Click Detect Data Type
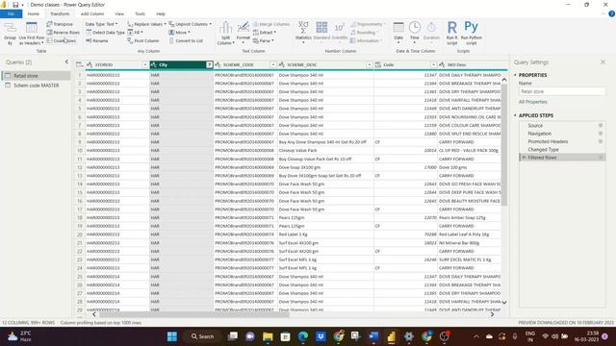Viewport: 616px width, 346px height. pyautogui.click(x=105, y=33)
